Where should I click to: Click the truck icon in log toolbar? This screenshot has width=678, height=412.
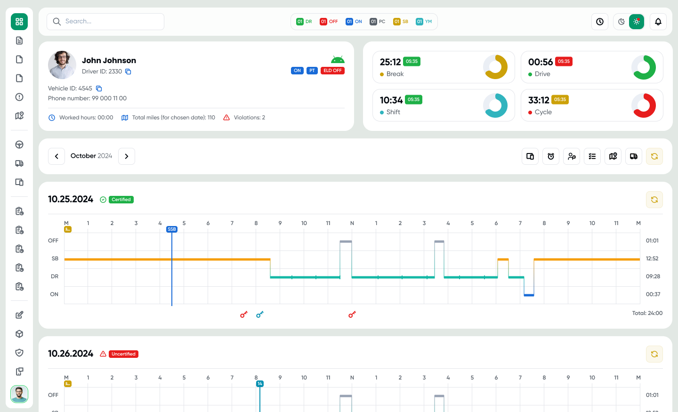pos(634,156)
